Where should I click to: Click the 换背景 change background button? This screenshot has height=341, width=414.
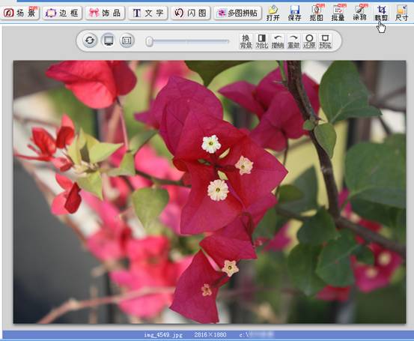pos(246,41)
